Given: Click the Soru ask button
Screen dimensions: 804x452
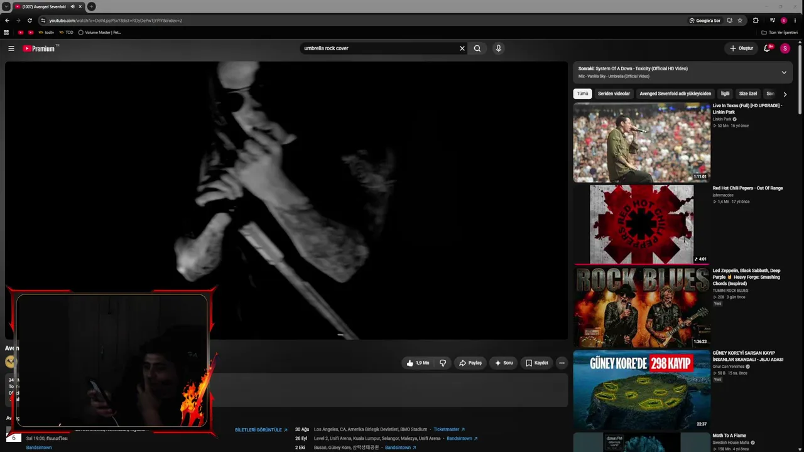Looking at the screenshot, I should point(504,363).
